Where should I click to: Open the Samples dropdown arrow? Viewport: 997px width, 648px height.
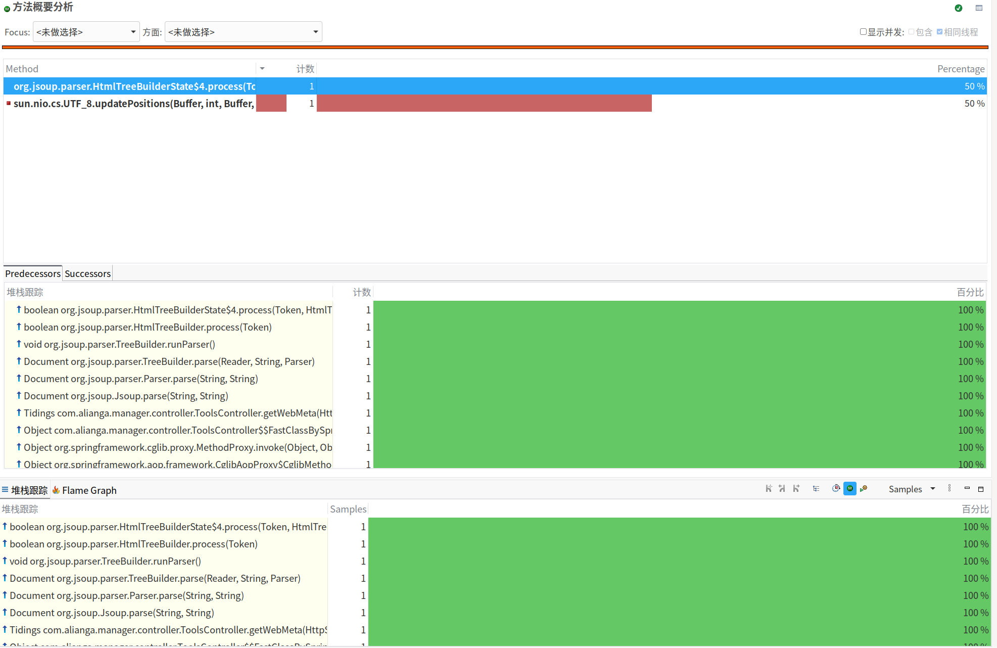[933, 489]
